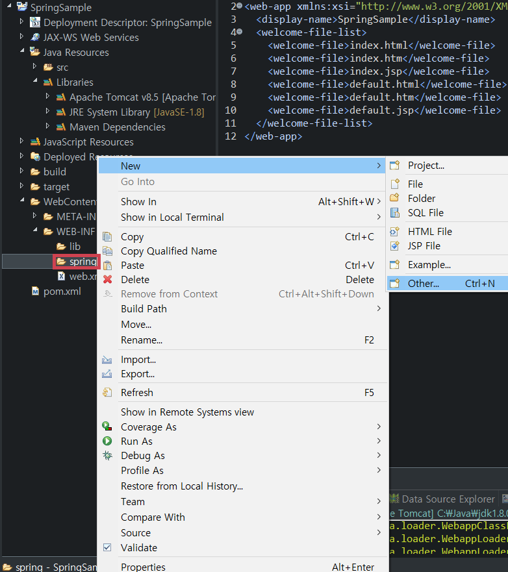Expand the src folder node
Screen dimensions: 508x572
click(x=35, y=66)
